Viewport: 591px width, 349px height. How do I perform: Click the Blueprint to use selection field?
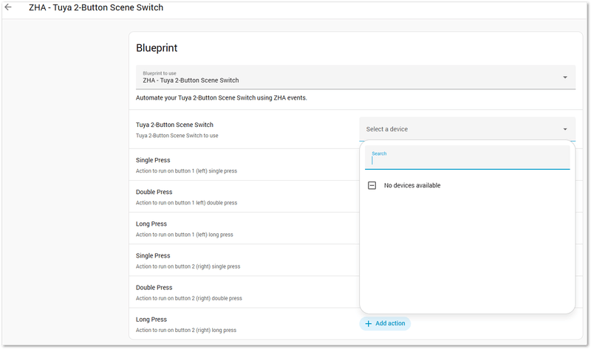tap(347, 77)
